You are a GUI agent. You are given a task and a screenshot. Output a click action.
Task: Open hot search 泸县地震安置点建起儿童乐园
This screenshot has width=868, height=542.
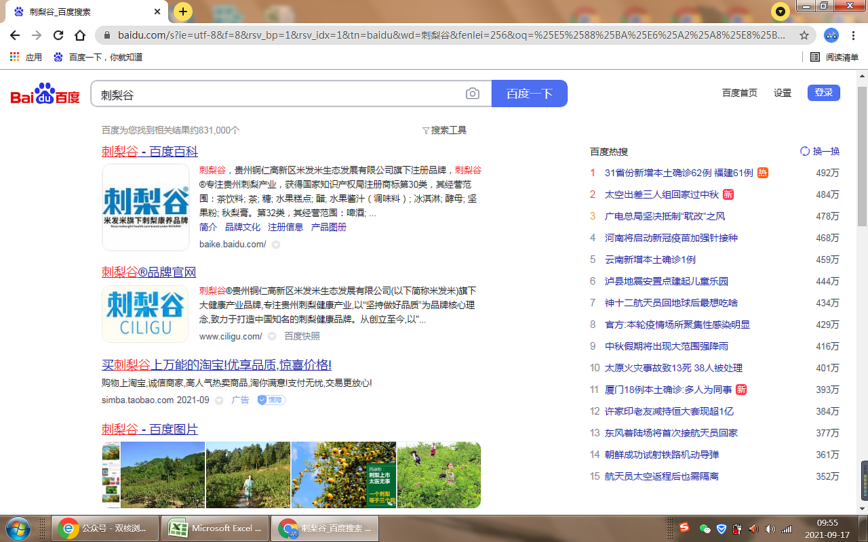click(x=667, y=281)
